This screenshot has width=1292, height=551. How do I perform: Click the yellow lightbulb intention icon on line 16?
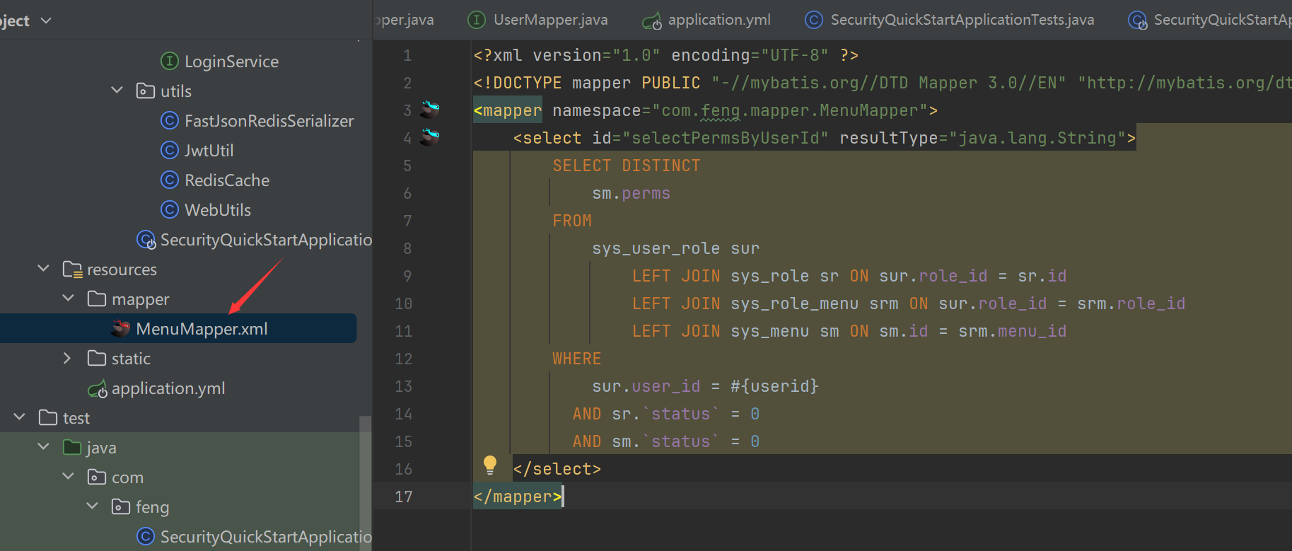click(490, 465)
